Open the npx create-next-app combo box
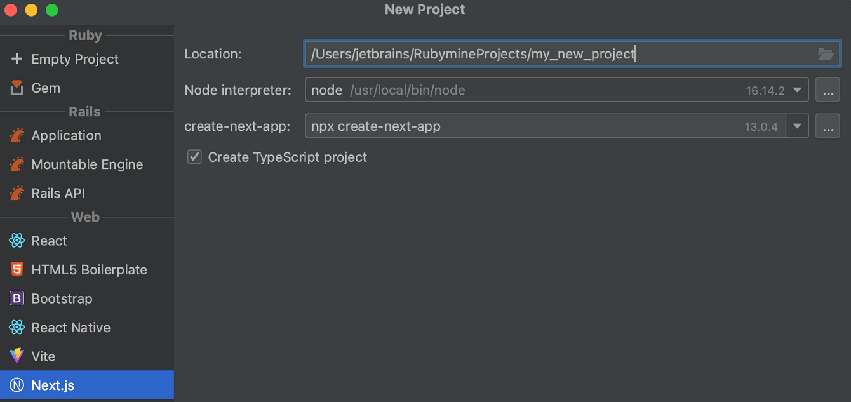The image size is (851, 402). click(x=545, y=126)
